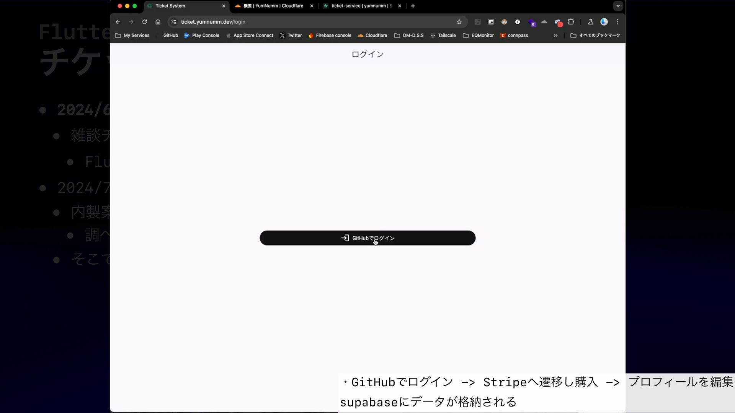The height and width of the screenshot is (413, 735).
Task: View site information icon in address bar
Action: click(x=174, y=22)
